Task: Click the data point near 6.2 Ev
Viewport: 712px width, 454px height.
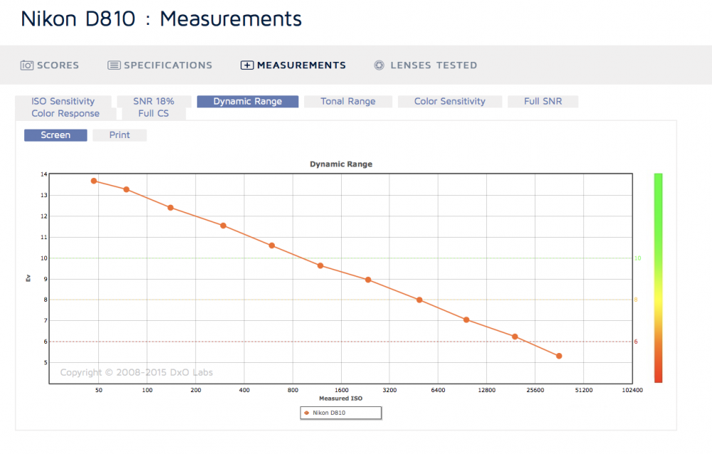Action: [515, 337]
